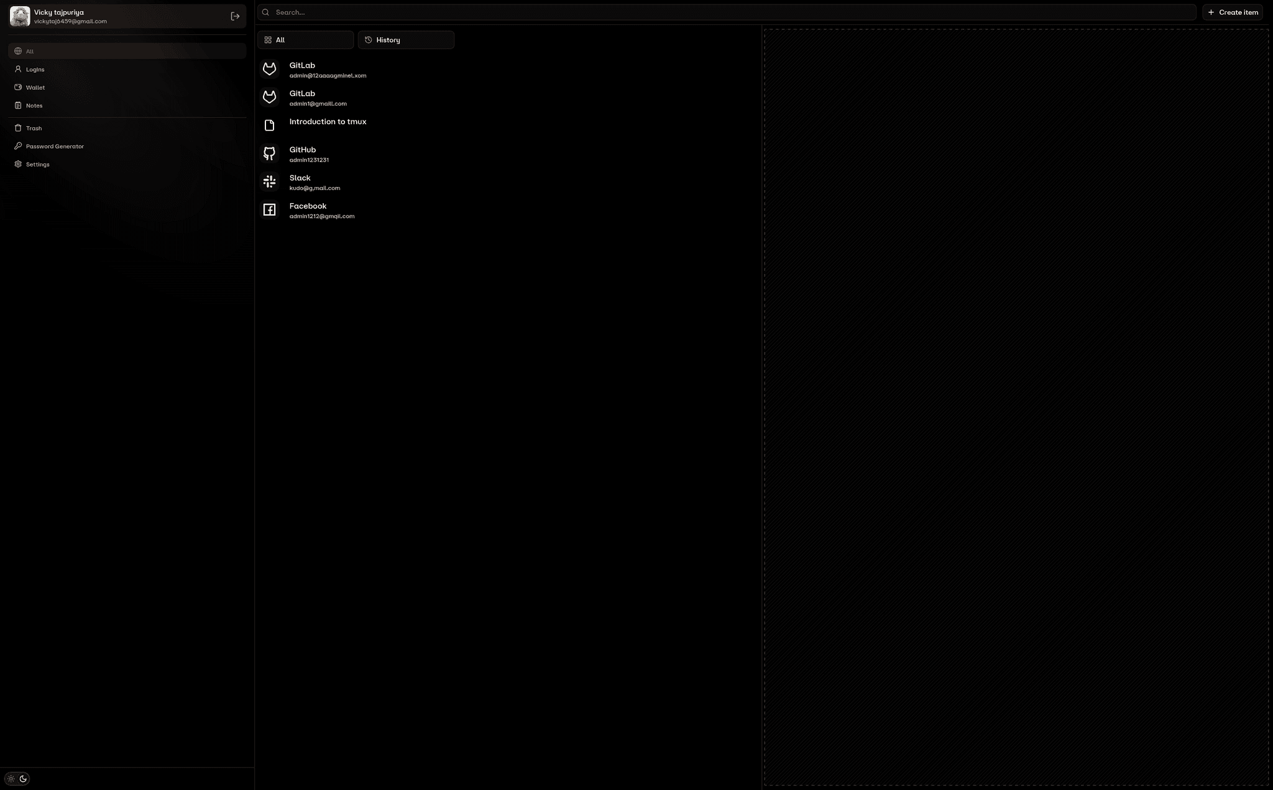Open the Password Generator
This screenshot has width=1273, height=790.
(x=55, y=147)
